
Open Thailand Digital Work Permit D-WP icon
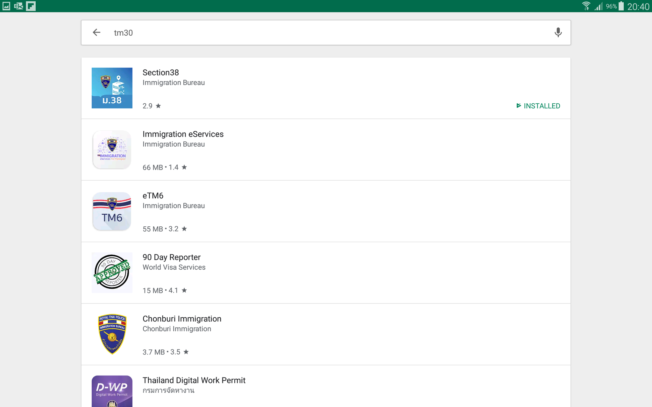[112, 391]
